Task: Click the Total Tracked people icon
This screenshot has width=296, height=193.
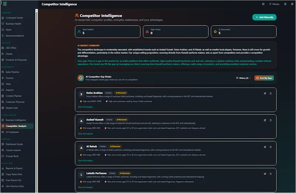Action: pos(79,31)
